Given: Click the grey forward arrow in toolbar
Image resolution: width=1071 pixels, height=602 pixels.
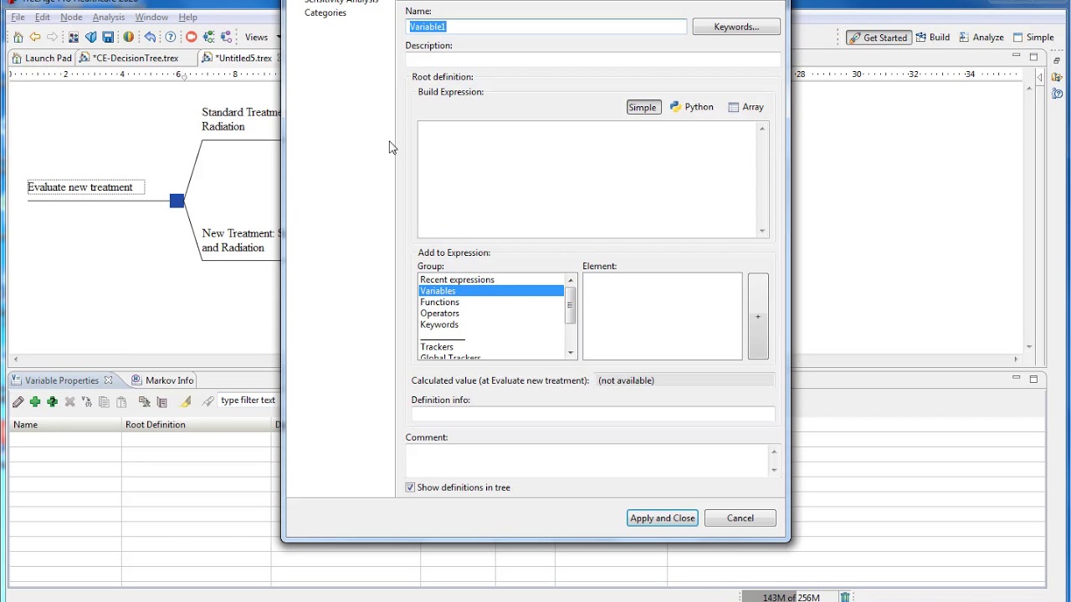Looking at the screenshot, I should coord(52,37).
